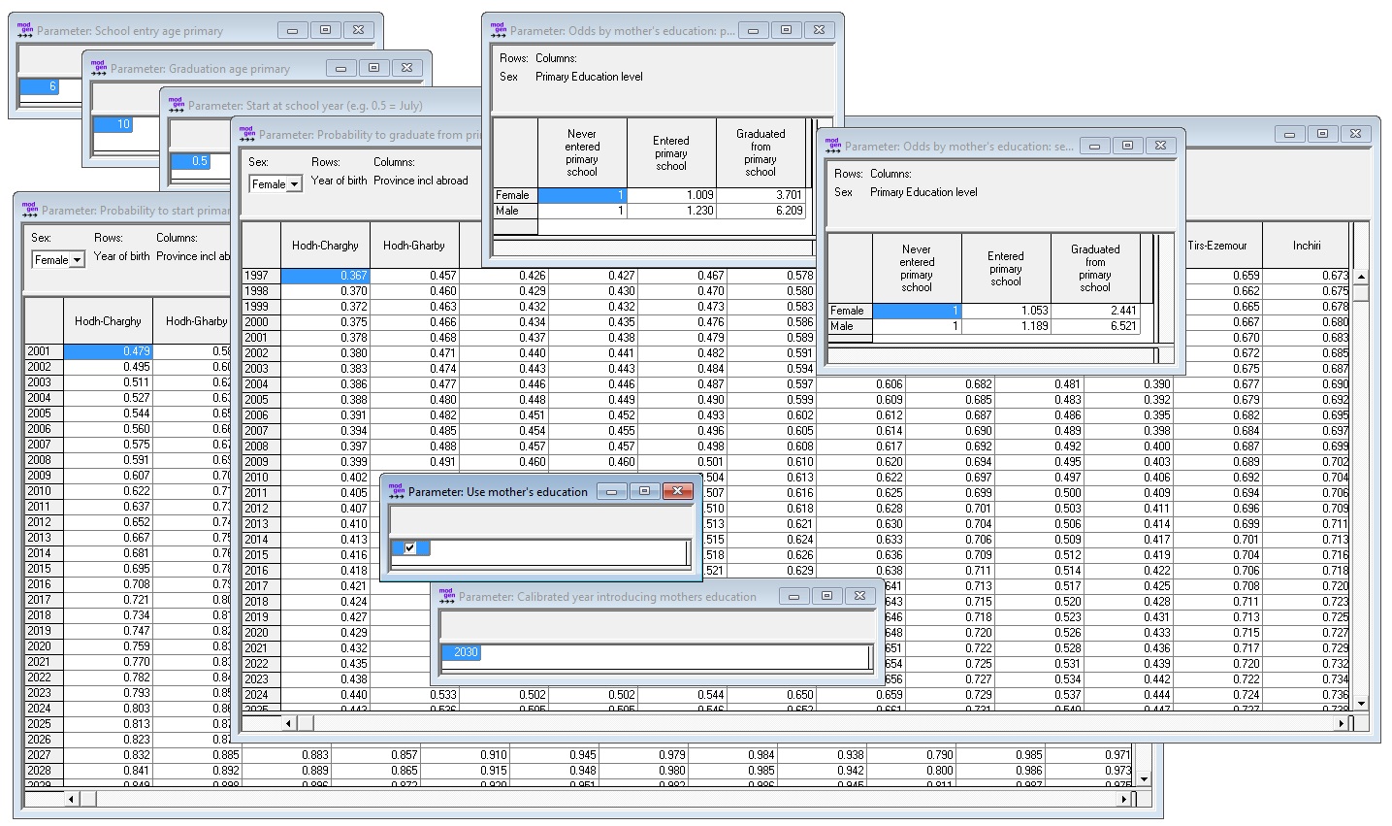Select the 2001 row header in start primary table
Image resolution: width=1392 pixels, height=826 pixels.
pos(43,351)
